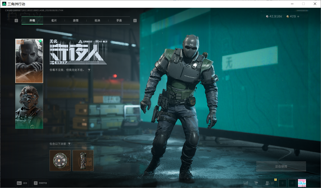Image resolution: width=321 pixels, height=188 pixels.
Task: Add a teammate in the first plus slot
Action: [282, 183]
